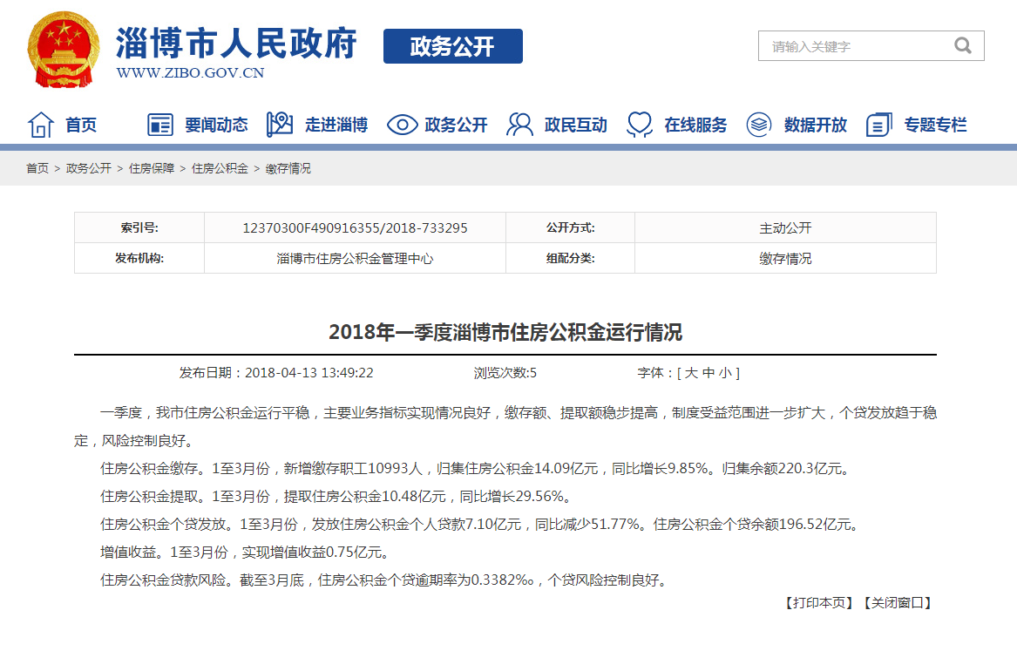Click the 缴存情况 breadcrumb entry
The width and height of the screenshot is (1017, 651).
(x=288, y=168)
